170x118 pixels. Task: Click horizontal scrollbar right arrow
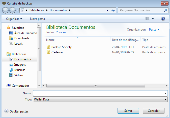pos(167,86)
